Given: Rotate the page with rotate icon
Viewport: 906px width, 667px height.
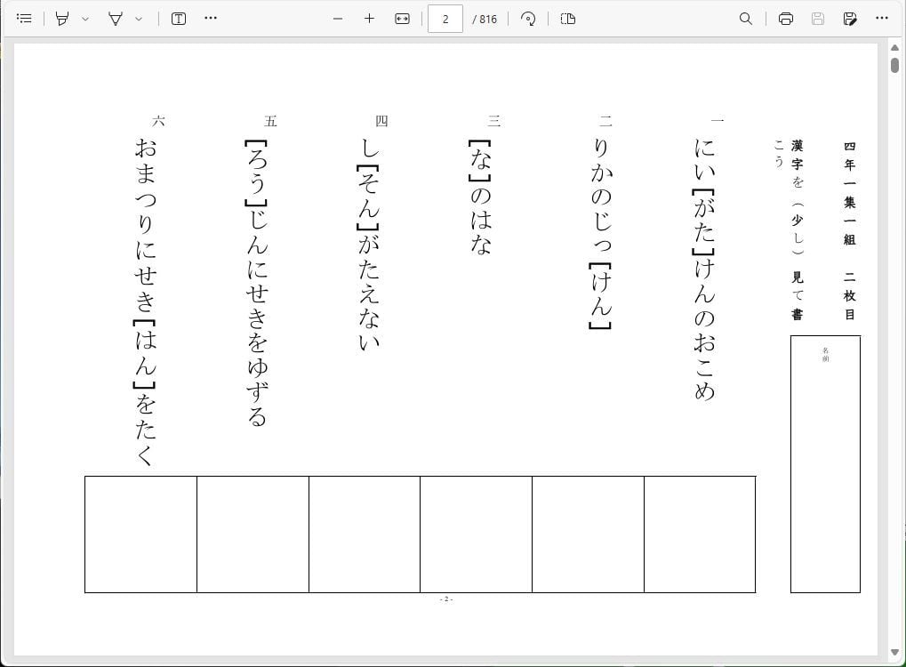Looking at the screenshot, I should [x=528, y=19].
